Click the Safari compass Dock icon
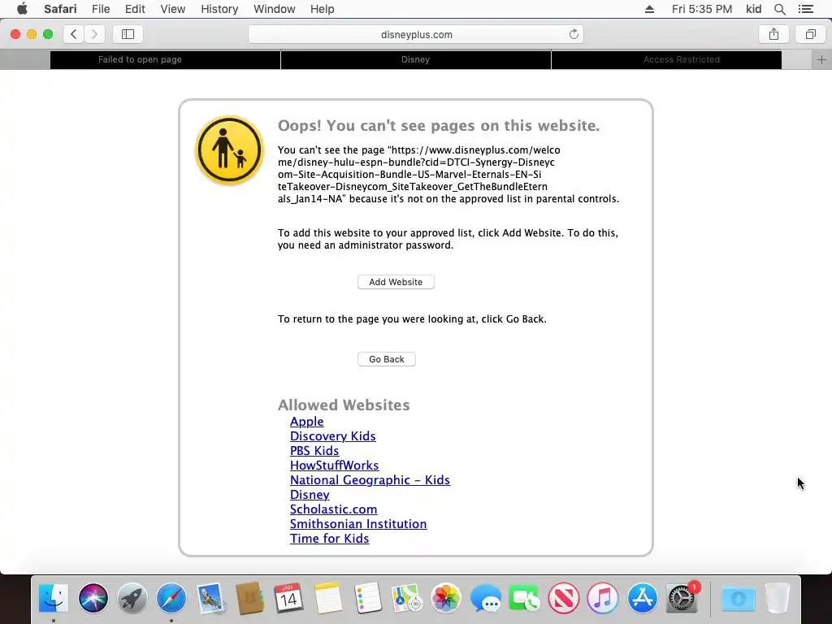The image size is (832, 624). (x=171, y=598)
